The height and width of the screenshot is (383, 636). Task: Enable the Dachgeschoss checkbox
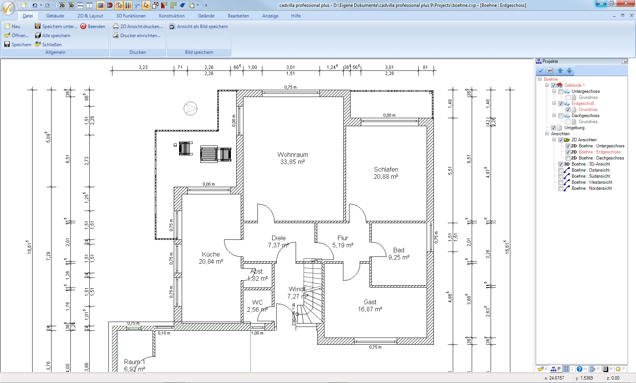[561, 116]
